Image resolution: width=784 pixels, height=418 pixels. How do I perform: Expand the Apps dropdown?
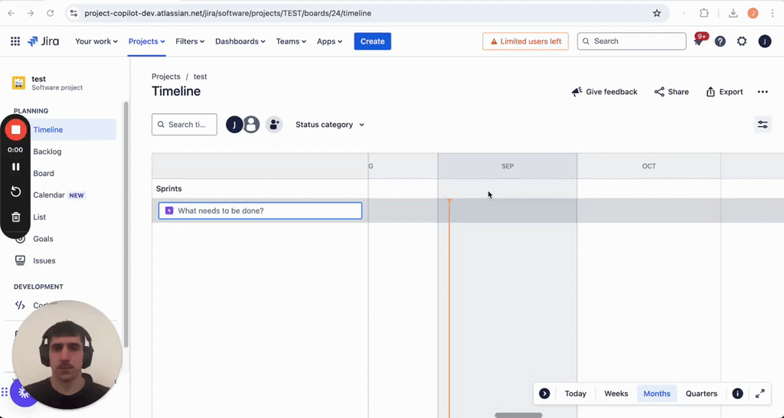tap(329, 41)
